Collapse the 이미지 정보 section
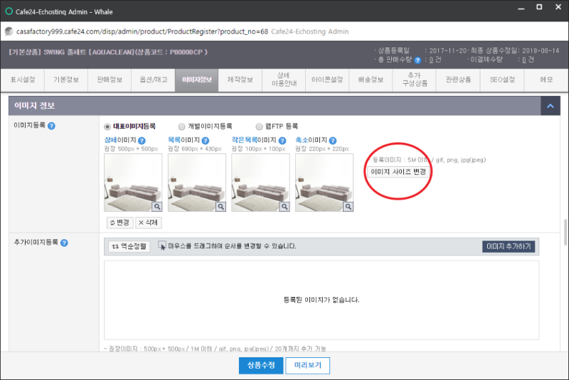This screenshot has height=380, width=569. tap(550, 106)
